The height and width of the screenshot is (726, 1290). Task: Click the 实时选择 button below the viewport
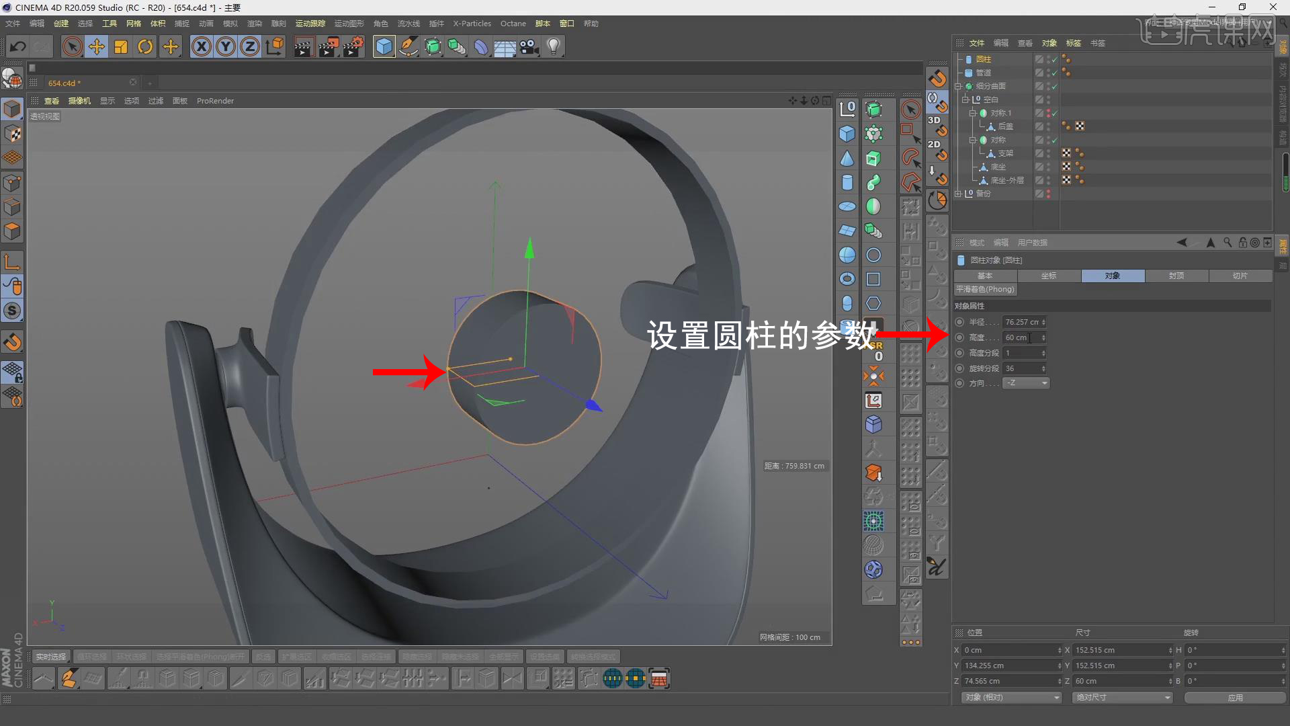(50, 656)
